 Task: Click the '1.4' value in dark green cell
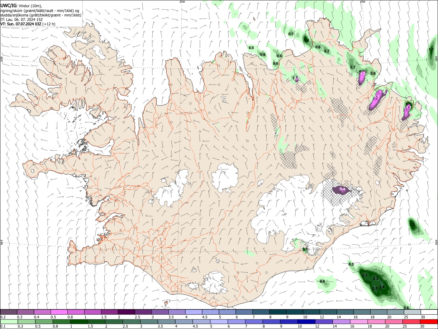coord(306,40)
